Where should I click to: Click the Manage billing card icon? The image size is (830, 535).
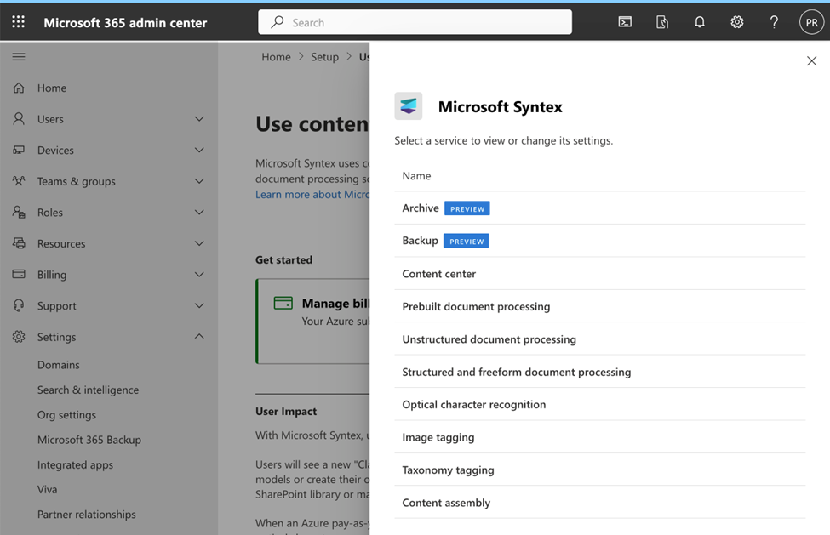coord(283,303)
